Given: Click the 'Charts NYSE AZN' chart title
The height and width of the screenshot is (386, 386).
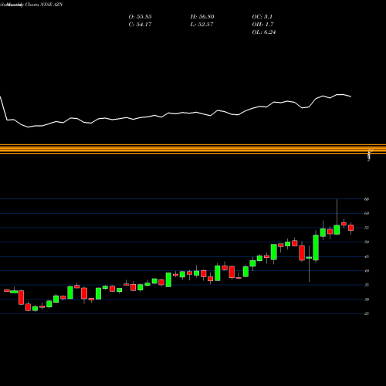Looking at the screenshot, I should (x=44, y=5).
